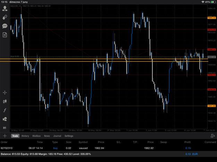Select the red 1955.10 price level label
Image resolution: width=217 pixels, height=162 pixels.
pyautogui.click(x=211, y=75)
